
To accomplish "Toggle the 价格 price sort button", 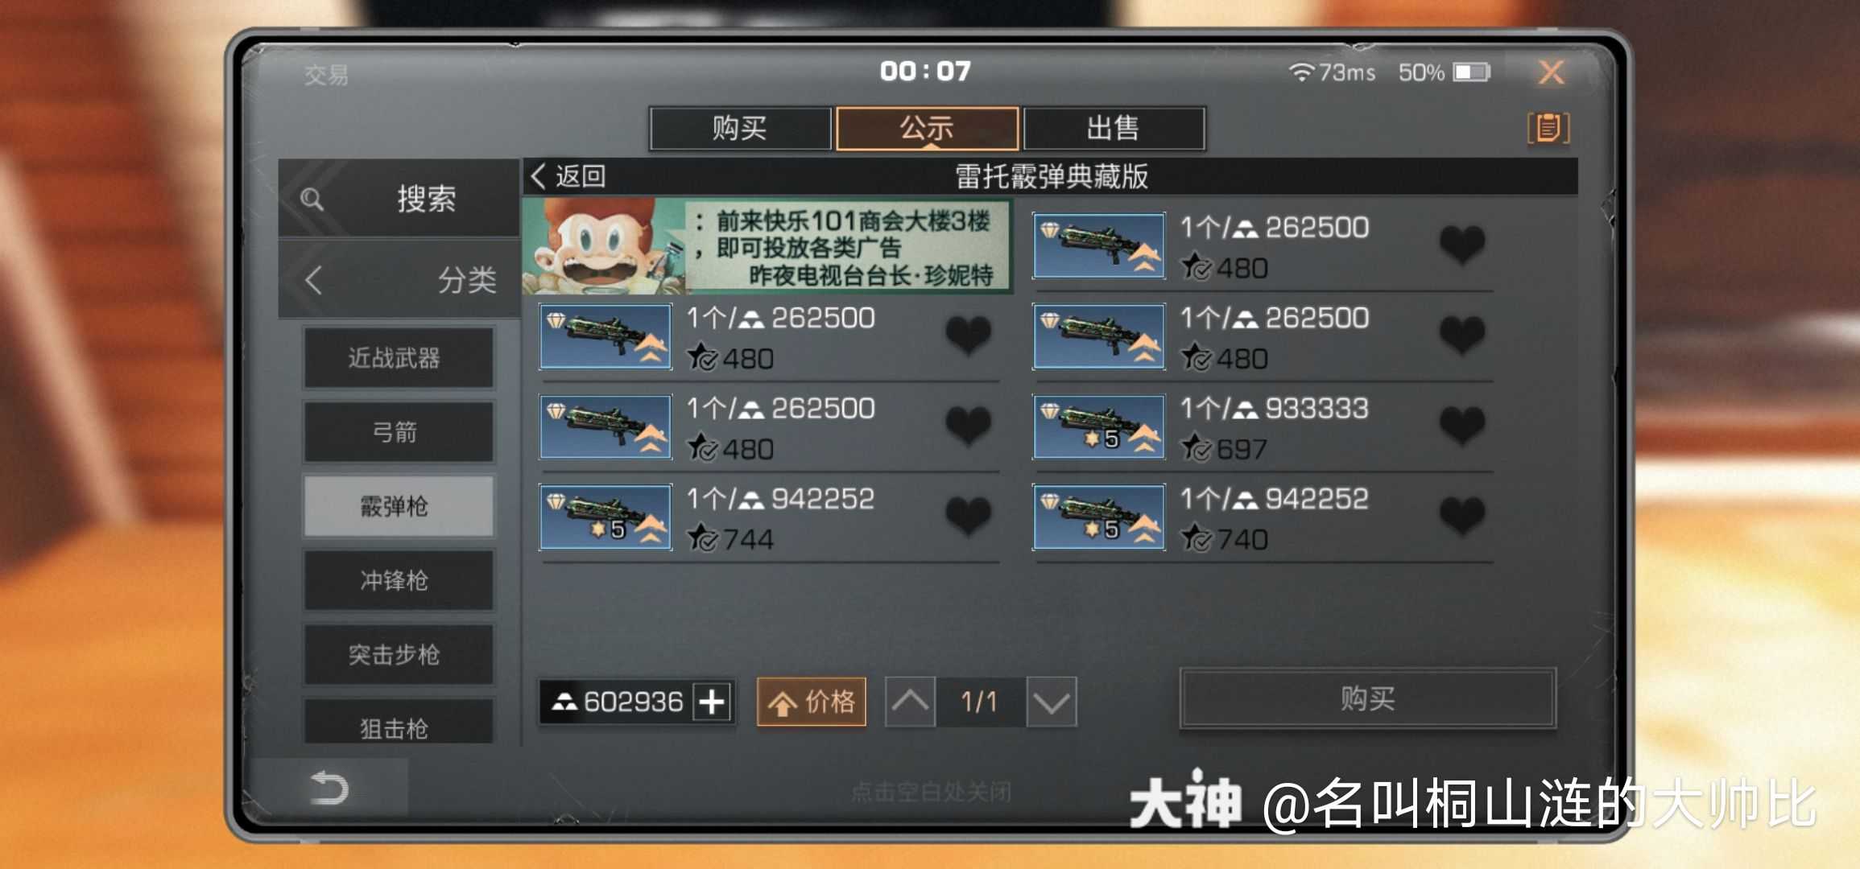I will [812, 702].
